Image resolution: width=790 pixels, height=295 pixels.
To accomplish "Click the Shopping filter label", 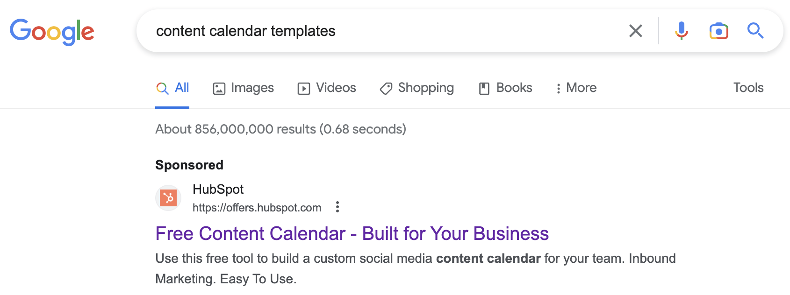I will (x=426, y=88).
